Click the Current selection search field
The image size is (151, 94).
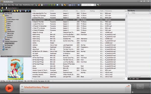pyautogui.click(x=87, y=5)
